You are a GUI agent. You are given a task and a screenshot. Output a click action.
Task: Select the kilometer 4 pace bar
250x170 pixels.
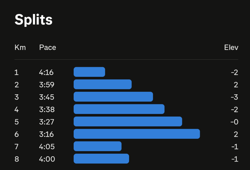pyautogui.click(x=119, y=109)
